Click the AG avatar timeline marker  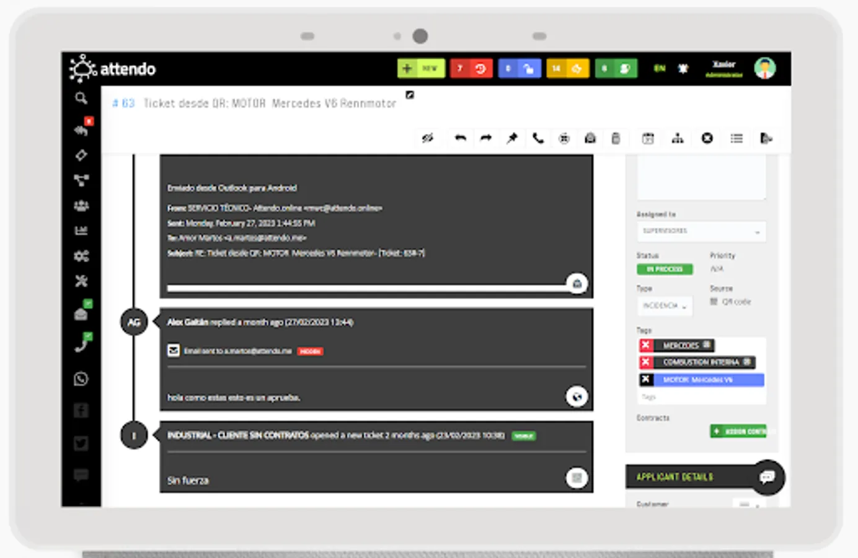click(134, 322)
